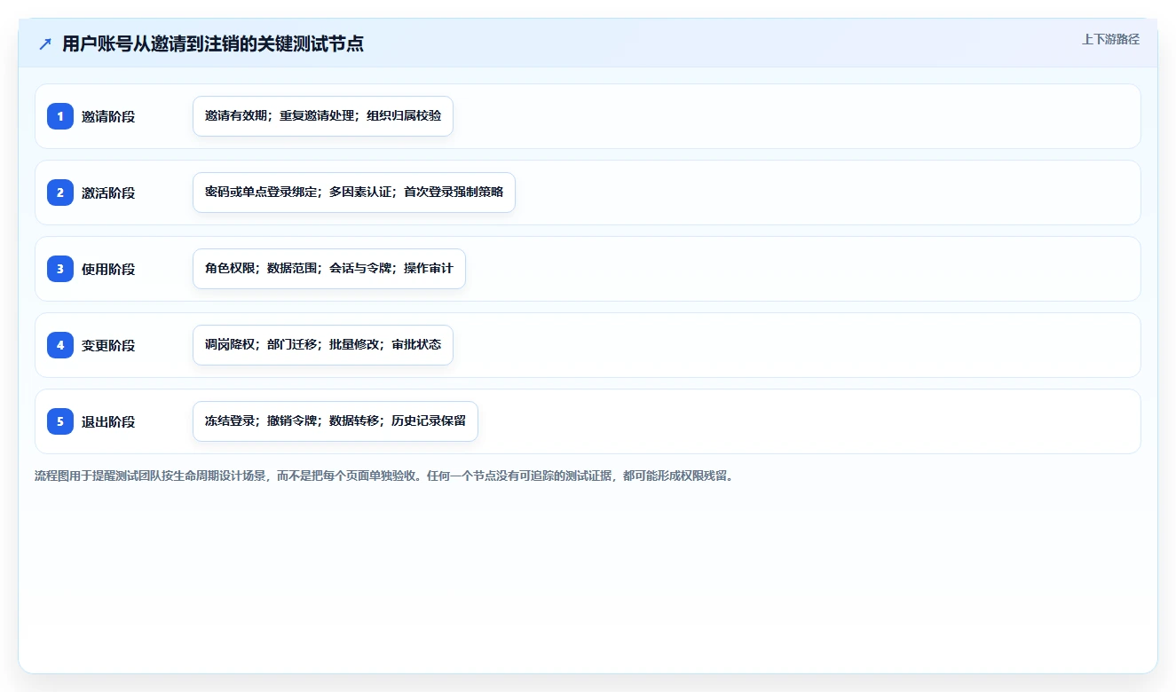Screen dimensions: 1176x692
Task: Click the 退出阶段 stage label
Action: point(108,421)
